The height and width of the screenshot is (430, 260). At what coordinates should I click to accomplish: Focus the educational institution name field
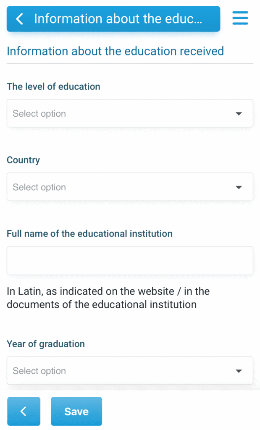coord(130,260)
